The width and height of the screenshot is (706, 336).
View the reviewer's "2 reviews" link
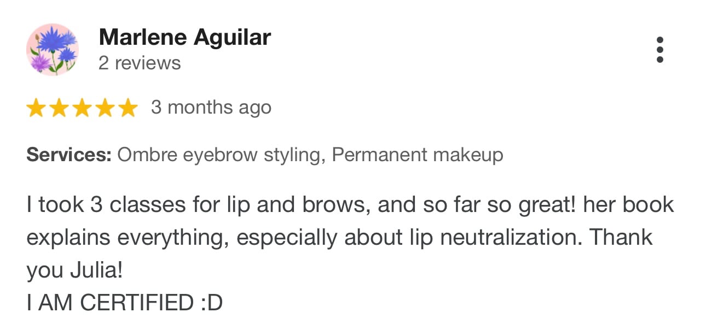pyautogui.click(x=140, y=63)
